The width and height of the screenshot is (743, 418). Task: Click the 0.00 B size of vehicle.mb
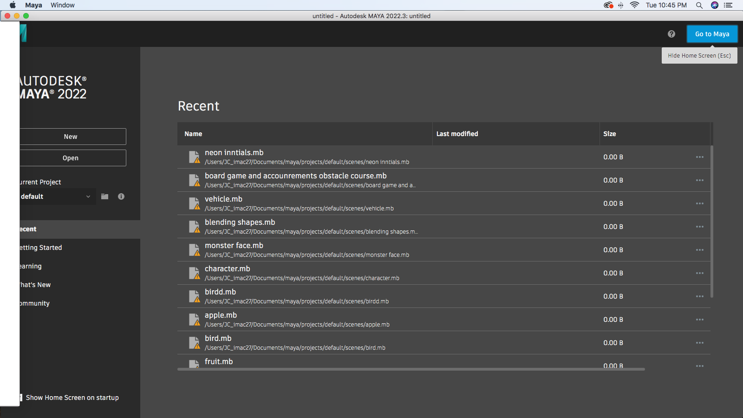613,203
